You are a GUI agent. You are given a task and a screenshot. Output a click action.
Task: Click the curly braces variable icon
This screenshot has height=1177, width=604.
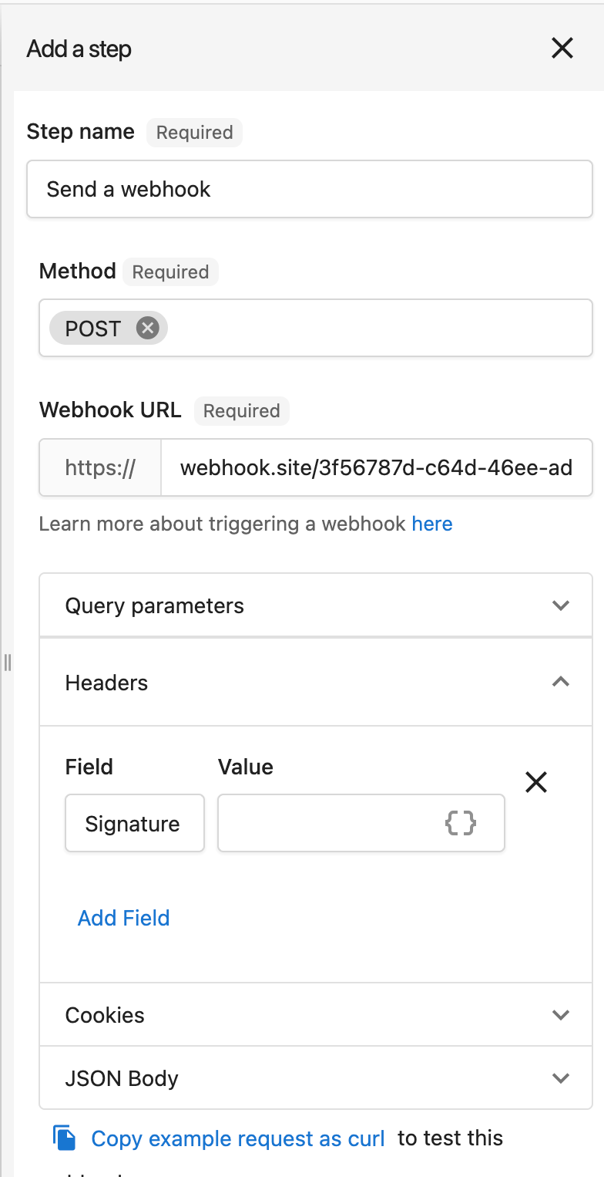pos(461,823)
